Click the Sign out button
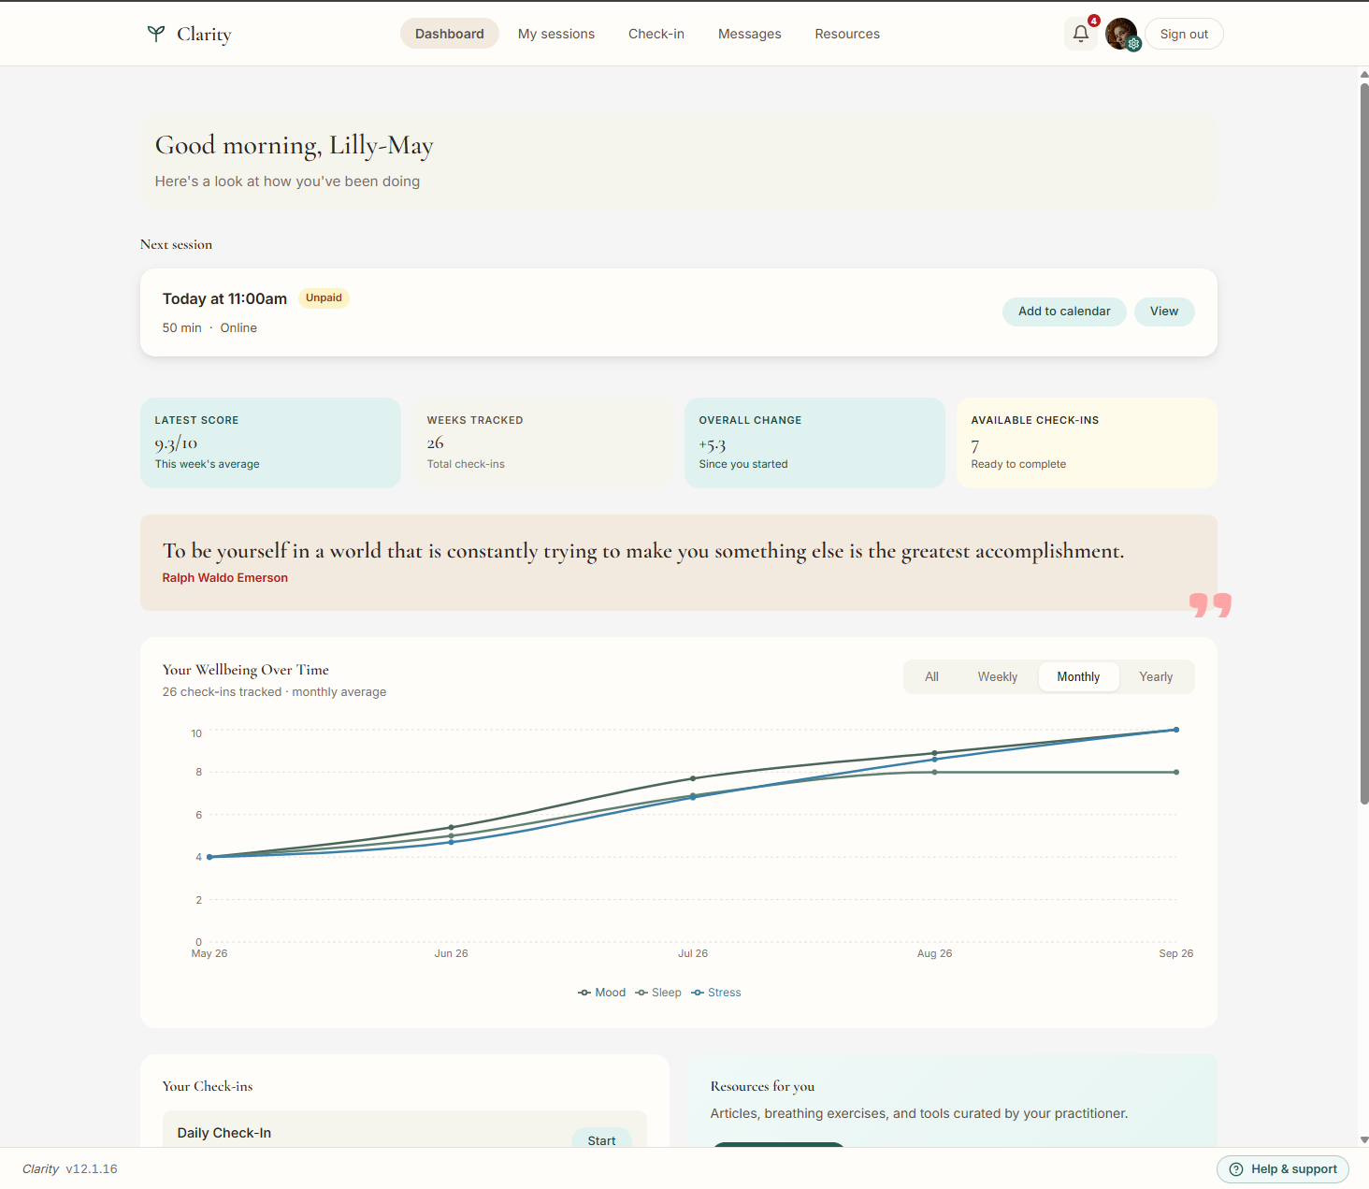Viewport: 1369px width, 1189px height. click(1184, 34)
